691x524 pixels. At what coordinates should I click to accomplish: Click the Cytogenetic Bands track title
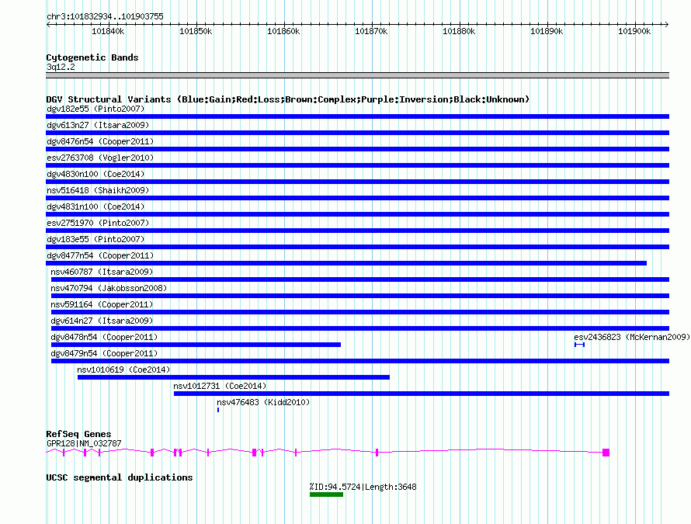pyautogui.click(x=92, y=57)
